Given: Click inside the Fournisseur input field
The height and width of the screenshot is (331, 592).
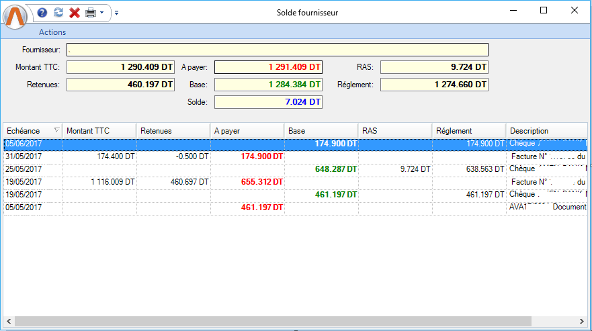Looking at the screenshot, I should point(277,50).
